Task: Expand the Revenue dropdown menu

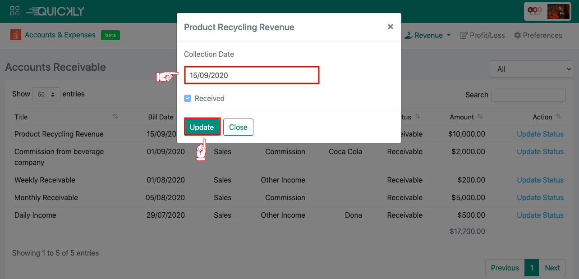Action: pyautogui.click(x=428, y=35)
